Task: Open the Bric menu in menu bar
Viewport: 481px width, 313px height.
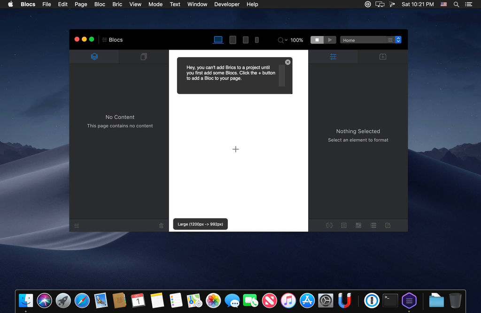Action: (x=117, y=4)
